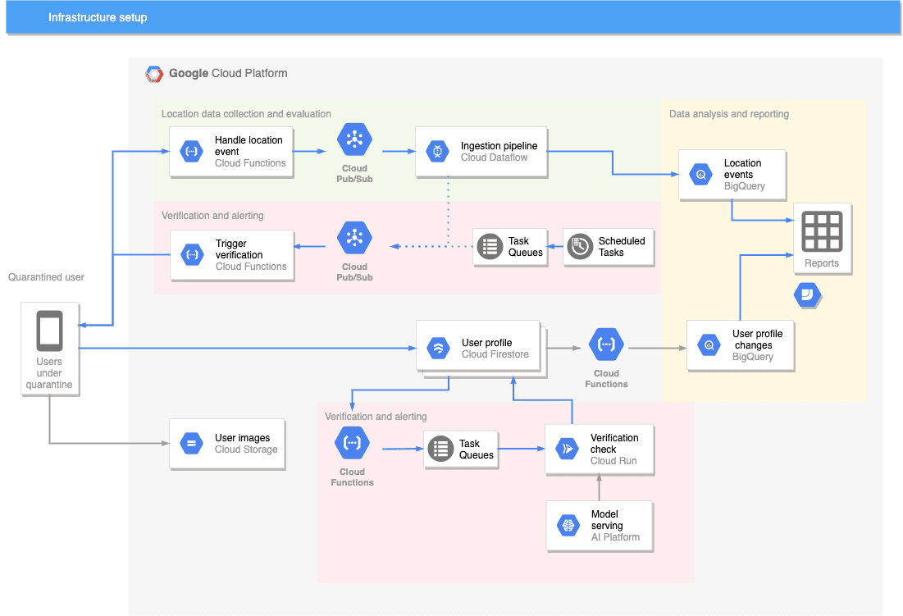Viewport: 903px width, 616px height.
Task: Click the 'Cloud Storage' subtitle
Action: 246,449
